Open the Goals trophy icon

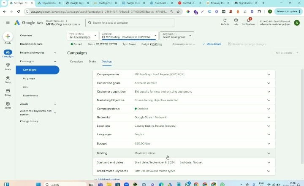pyautogui.click(x=8, y=66)
